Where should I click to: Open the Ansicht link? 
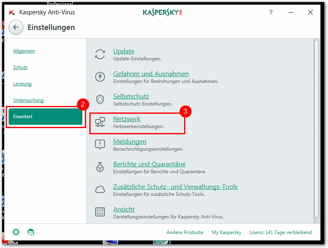[x=124, y=209]
